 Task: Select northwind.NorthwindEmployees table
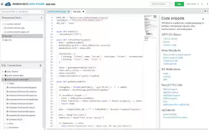(22, 96)
